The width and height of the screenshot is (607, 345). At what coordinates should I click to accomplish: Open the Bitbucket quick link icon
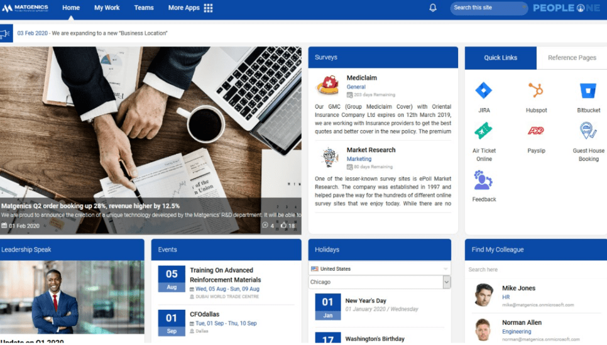[x=588, y=91]
